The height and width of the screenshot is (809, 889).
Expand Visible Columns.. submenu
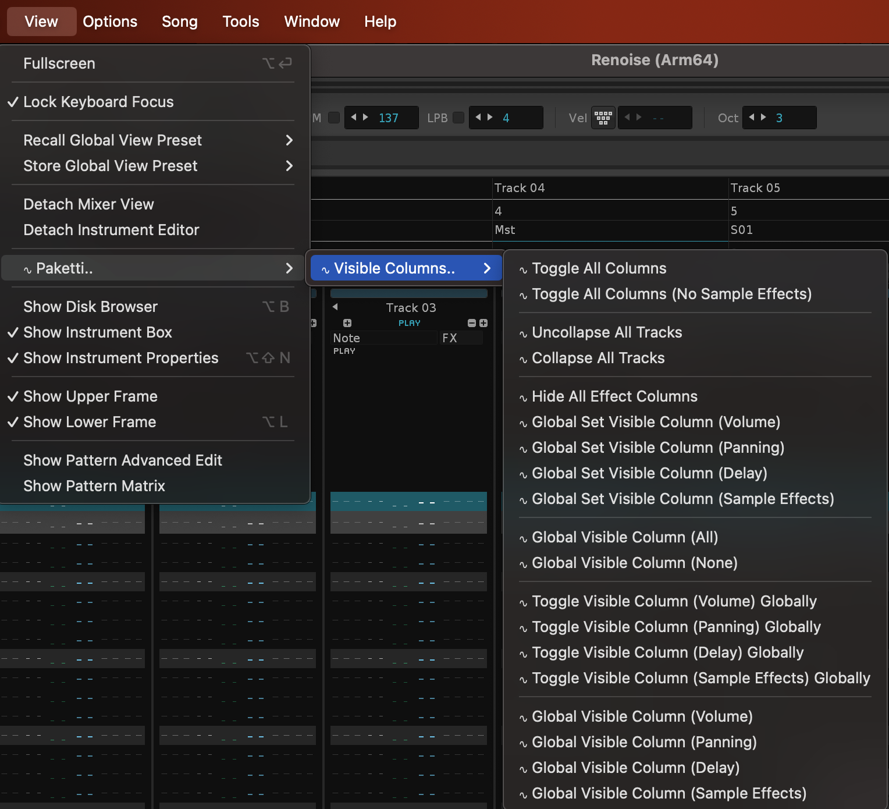coord(406,268)
